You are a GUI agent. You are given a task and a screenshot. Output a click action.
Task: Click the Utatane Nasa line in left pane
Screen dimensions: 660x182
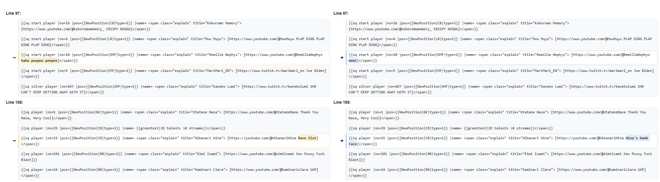pyautogui.click(x=174, y=115)
